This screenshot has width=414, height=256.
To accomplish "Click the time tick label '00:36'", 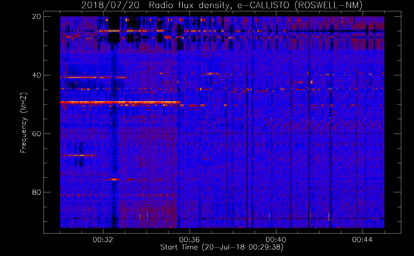I will pos(189,240).
